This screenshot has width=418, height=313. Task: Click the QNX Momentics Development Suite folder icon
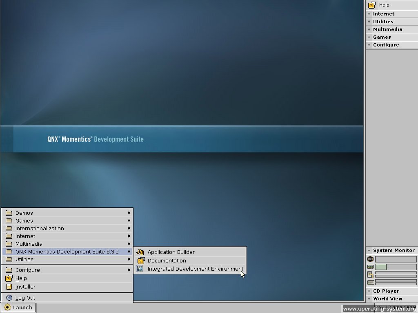tap(9, 251)
